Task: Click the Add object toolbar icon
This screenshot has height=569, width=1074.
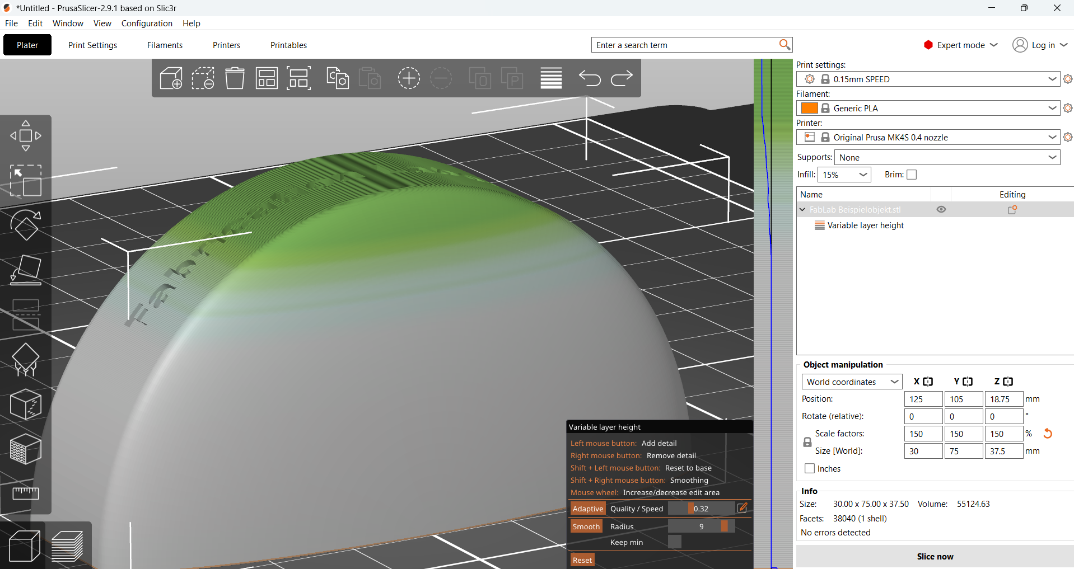Action: point(171,78)
